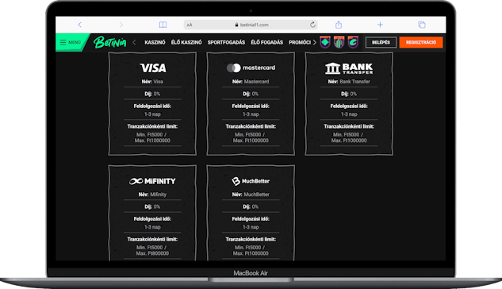Image resolution: width=502 pixels, height=289 pixels.
Task: Select the MiFinity logo
Action: [x=152, y=181]
